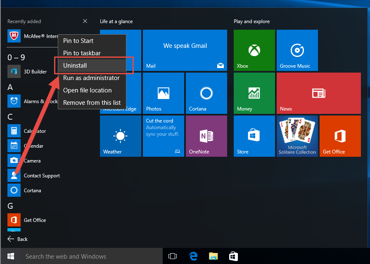Open Camera app icon
370x264 pixels.
coord(14,160)
